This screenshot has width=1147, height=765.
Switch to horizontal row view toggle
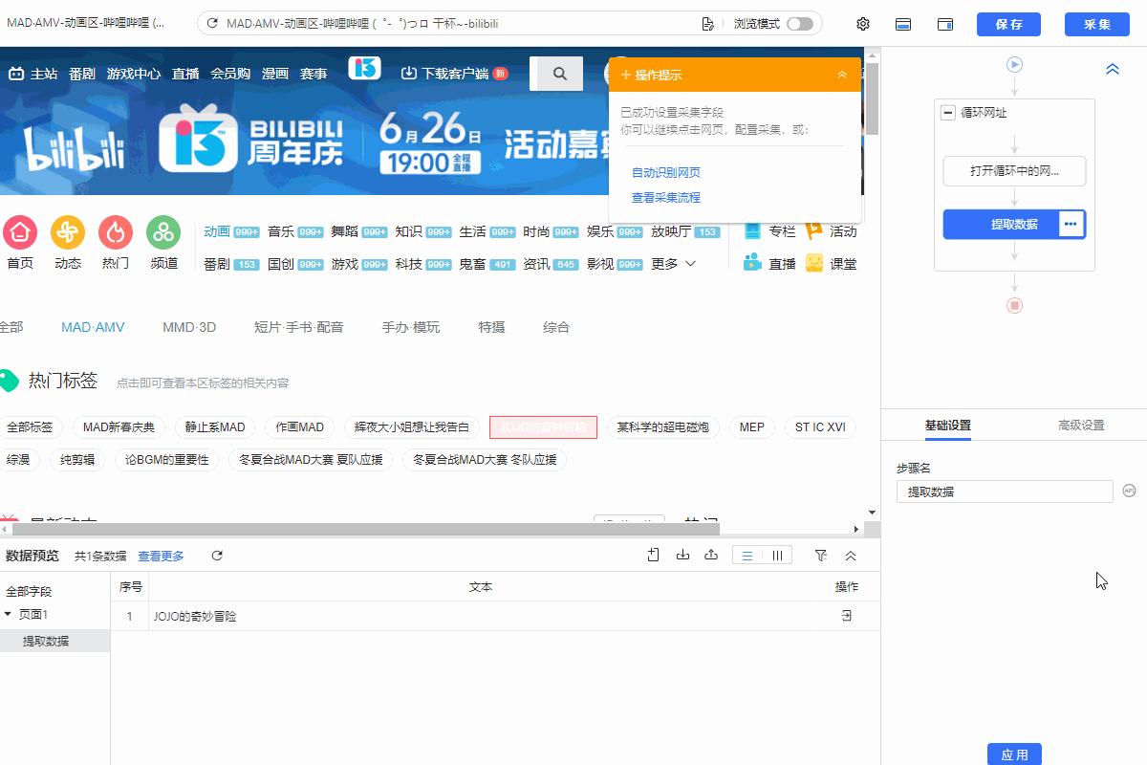coord(747,556)
